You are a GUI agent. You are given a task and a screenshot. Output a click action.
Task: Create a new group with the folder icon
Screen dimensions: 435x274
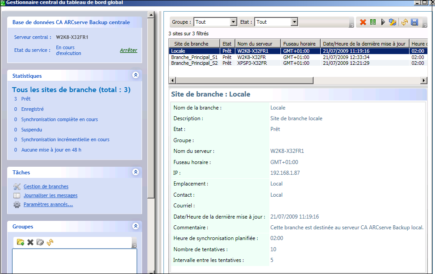pos(20,242)
